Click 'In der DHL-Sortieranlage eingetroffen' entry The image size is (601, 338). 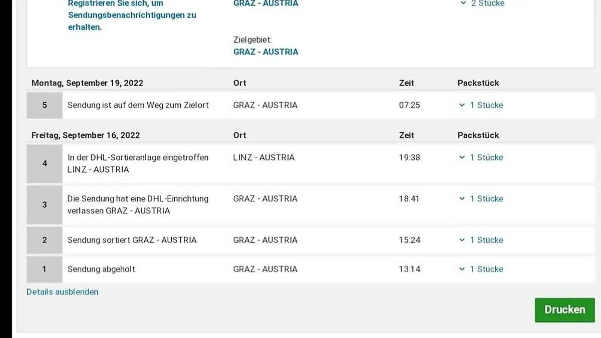tap(138, 157)
